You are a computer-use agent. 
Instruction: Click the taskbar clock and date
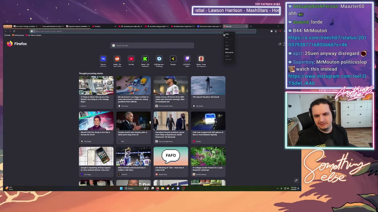tap(294, 188)
